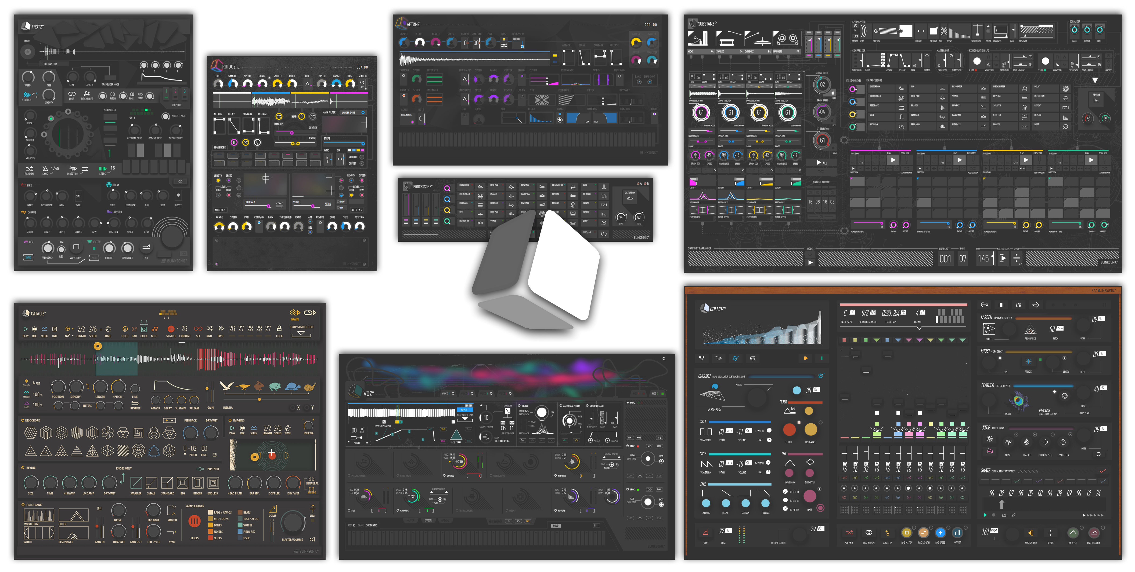Click the FEEDBACK slider handle in Ruidoz
The height and width of the screenshot is (572, 1135).
click(269, 206)
